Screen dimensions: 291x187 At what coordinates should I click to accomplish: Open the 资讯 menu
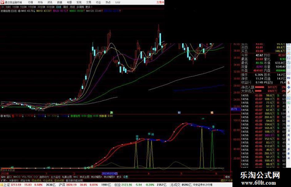tap(50, 2)
